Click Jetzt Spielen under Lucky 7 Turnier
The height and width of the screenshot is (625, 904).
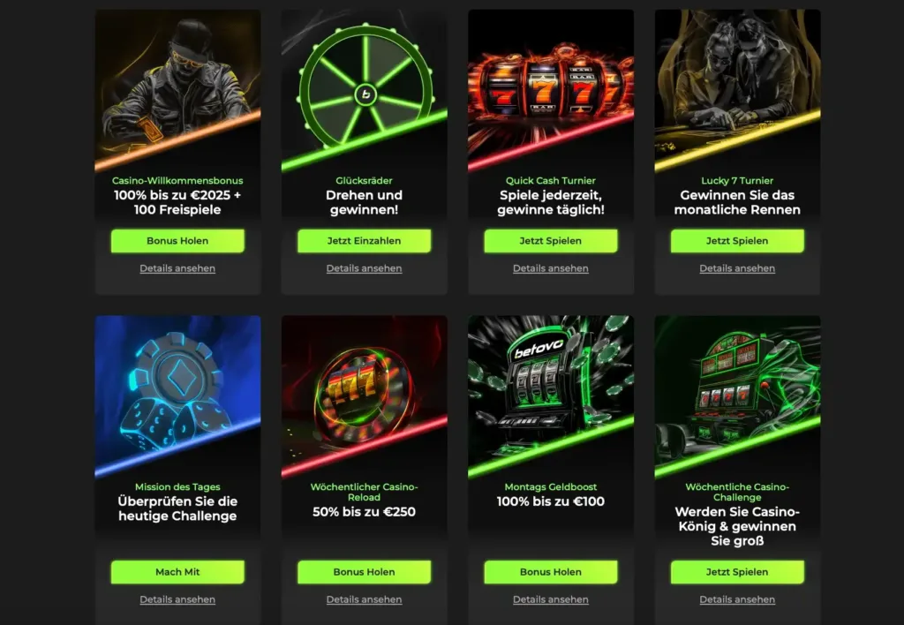[737, 241]
